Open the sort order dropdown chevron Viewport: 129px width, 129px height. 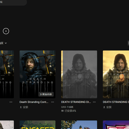coord(6,43)
